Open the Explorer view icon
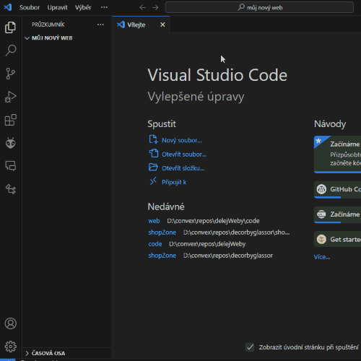 10,27
